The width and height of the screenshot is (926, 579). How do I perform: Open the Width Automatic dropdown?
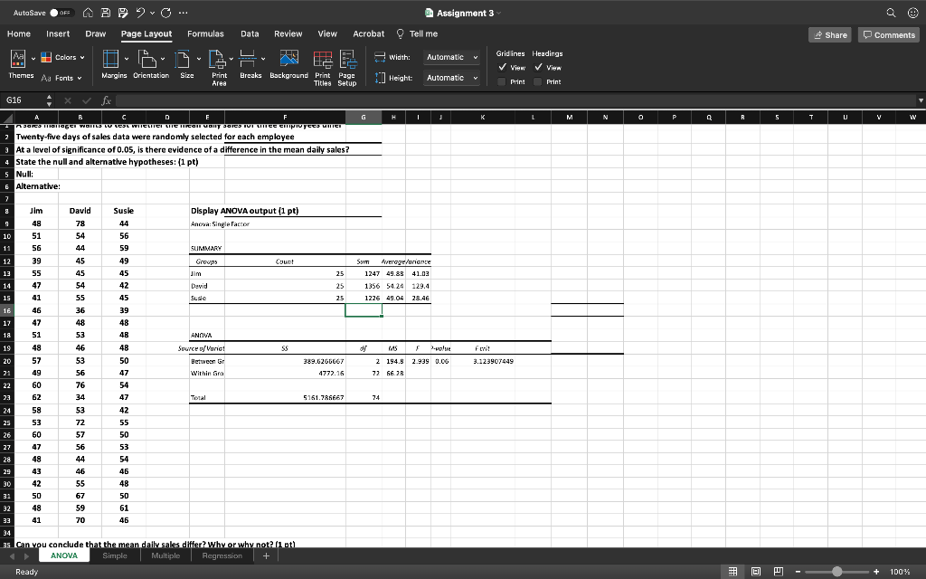[449, 56]
